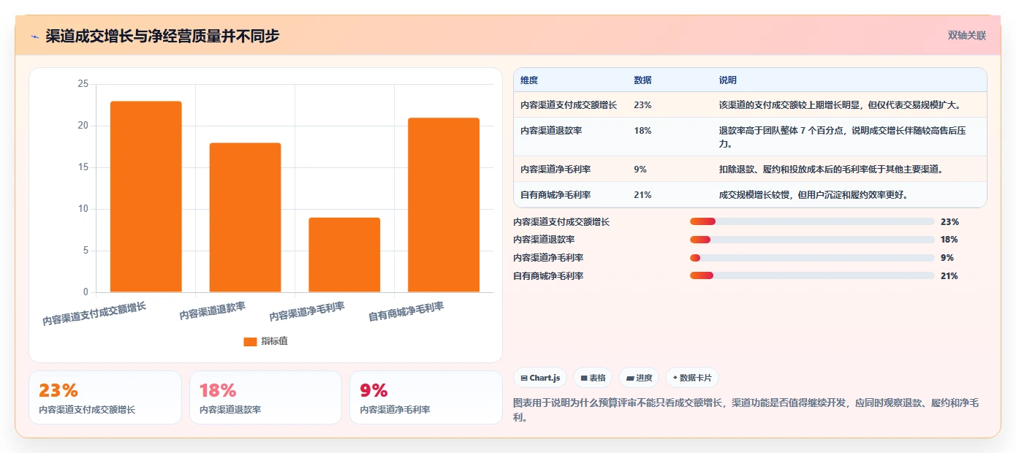Select the chart bar for 内容渠道退款率
Viewport: 1016px width, 453px height.
245,218
